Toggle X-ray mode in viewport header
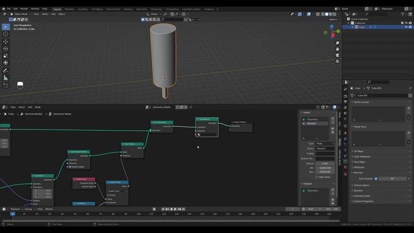The width and height of the screenshot is (414, 233). 318,14
